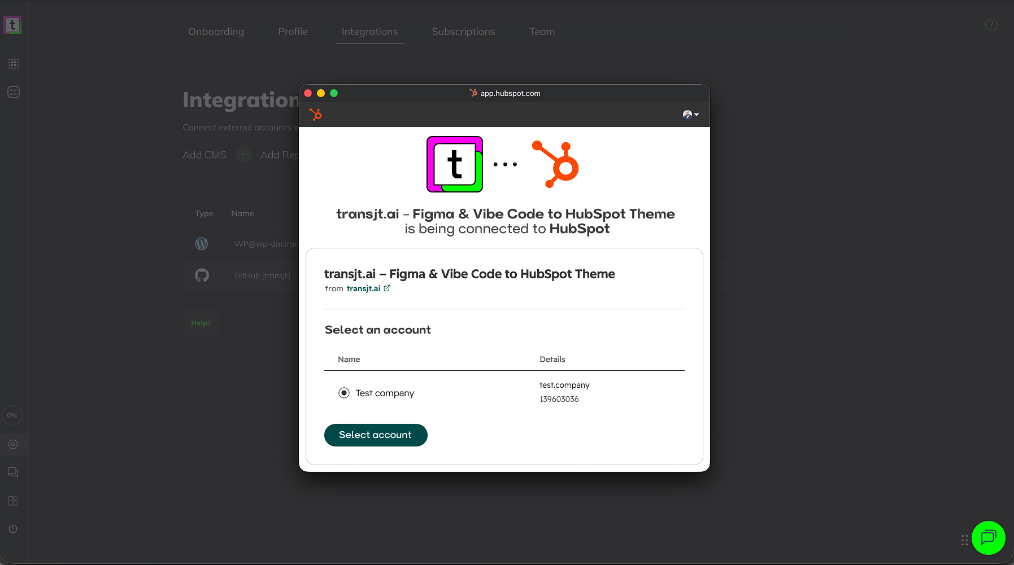Switch to the Subscriptions tab
Viewport: 1014px width, 565px height.
coord(464,32)
